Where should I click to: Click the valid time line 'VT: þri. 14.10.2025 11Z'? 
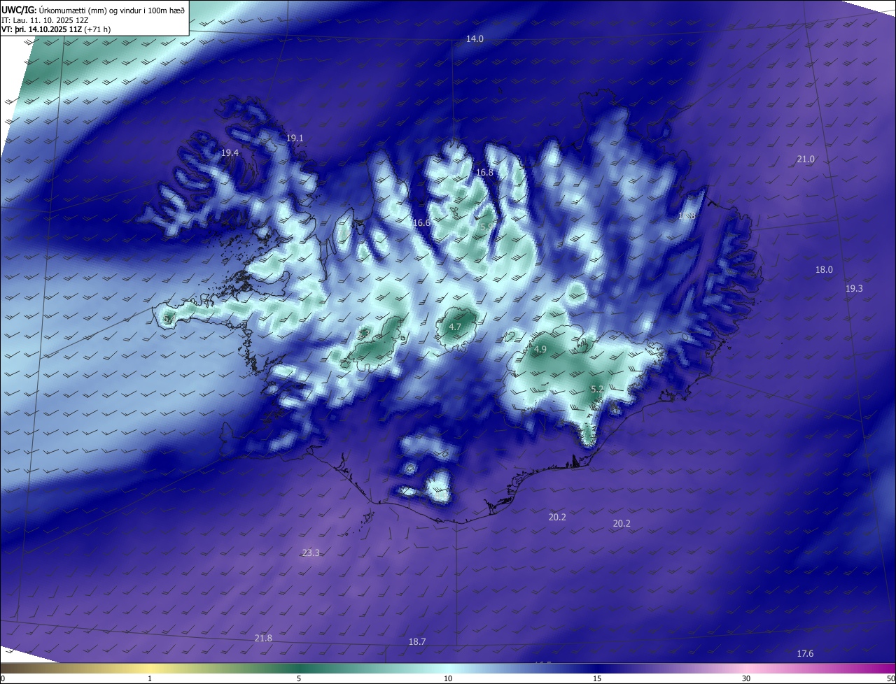coord(42,29)
